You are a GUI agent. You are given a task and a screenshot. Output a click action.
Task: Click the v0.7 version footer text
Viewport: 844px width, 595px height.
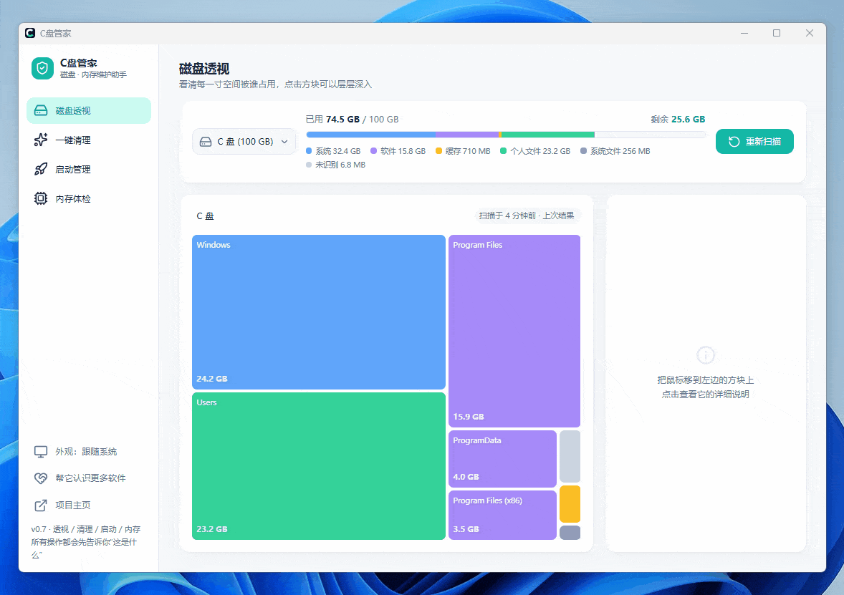click(86, 542)
